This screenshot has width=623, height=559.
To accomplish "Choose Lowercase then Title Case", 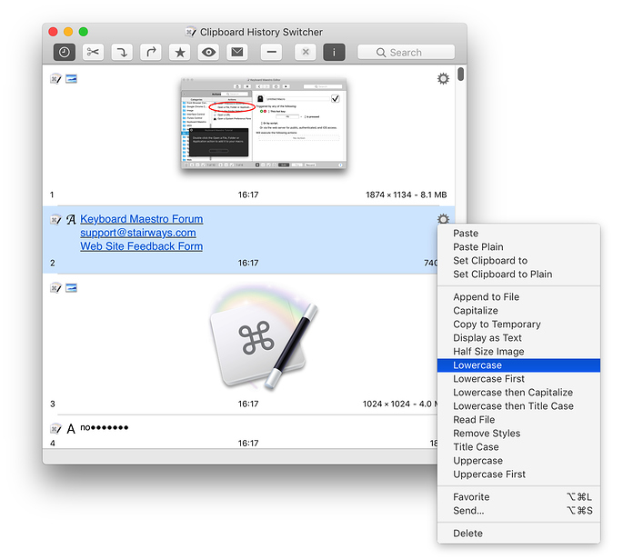I will click(518, 406).
